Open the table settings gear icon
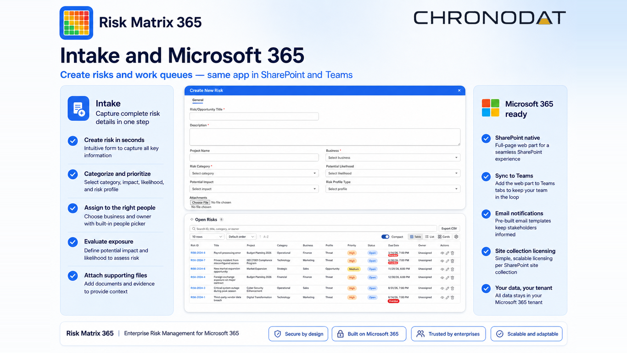This screenshot has width=627, height=353. click(456, 237)
